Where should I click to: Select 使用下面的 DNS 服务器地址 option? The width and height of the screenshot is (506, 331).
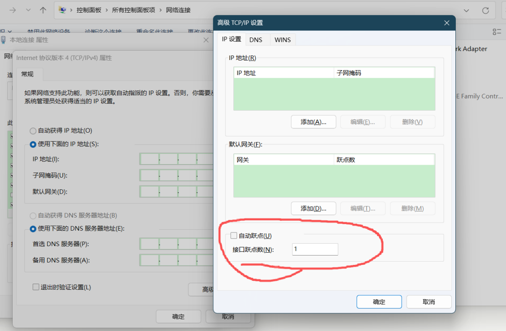point(33,229)
